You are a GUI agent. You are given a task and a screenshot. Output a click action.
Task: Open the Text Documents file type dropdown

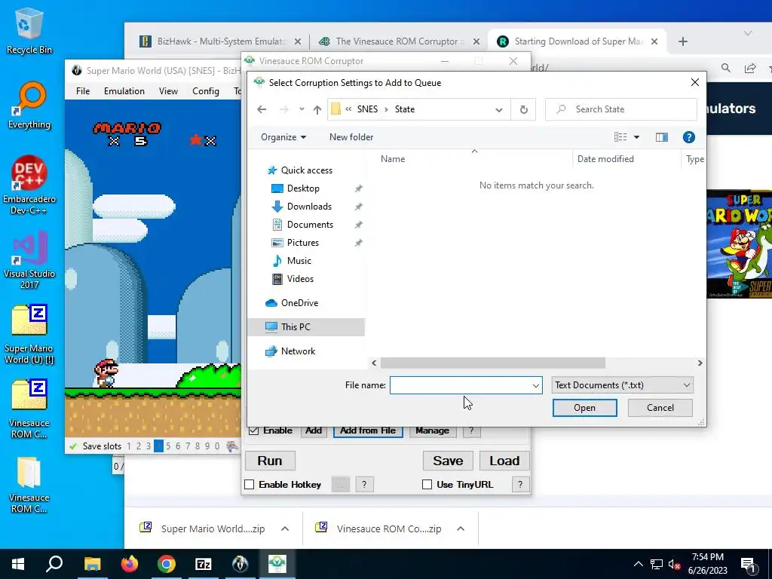[622, 385]
